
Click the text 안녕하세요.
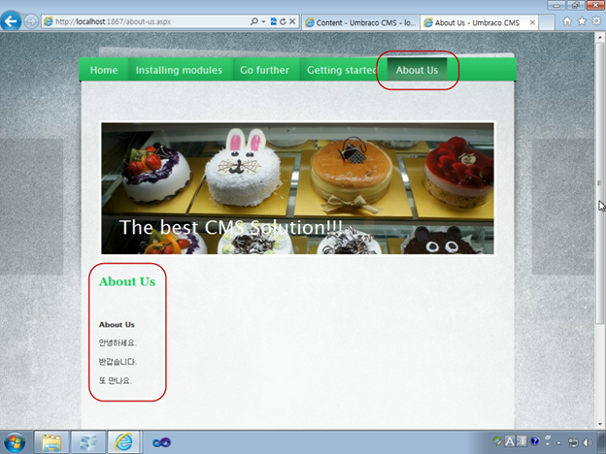click(118, 342)
